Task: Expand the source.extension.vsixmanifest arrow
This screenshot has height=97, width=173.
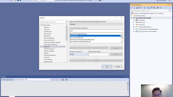Action: (x=134, y=31)
